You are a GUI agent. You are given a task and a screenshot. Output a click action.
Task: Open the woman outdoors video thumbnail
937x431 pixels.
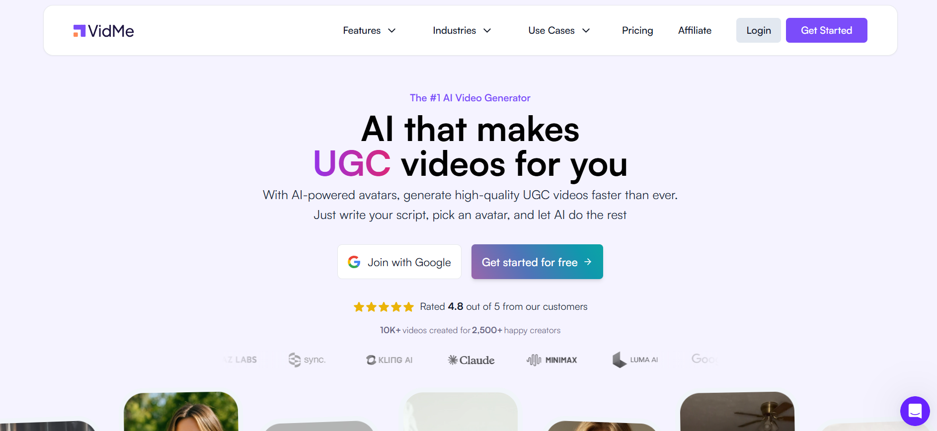point(181,412)
